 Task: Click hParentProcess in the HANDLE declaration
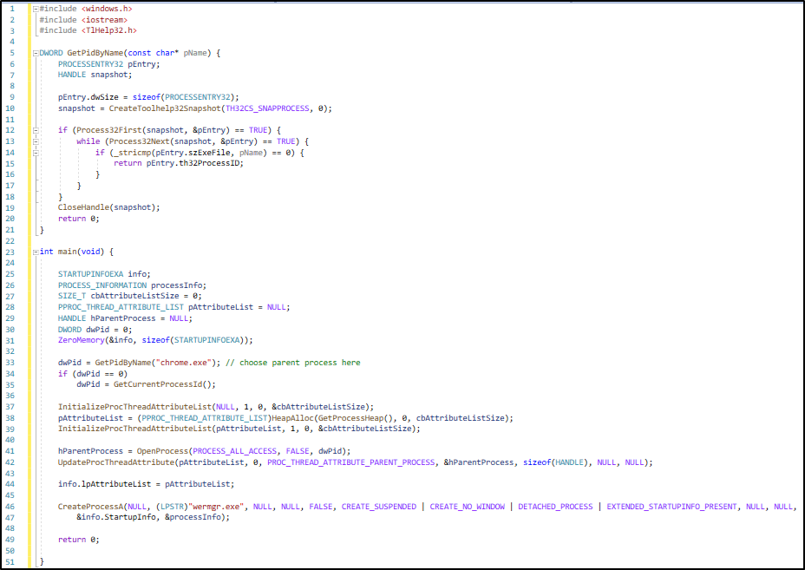(123, 318)
